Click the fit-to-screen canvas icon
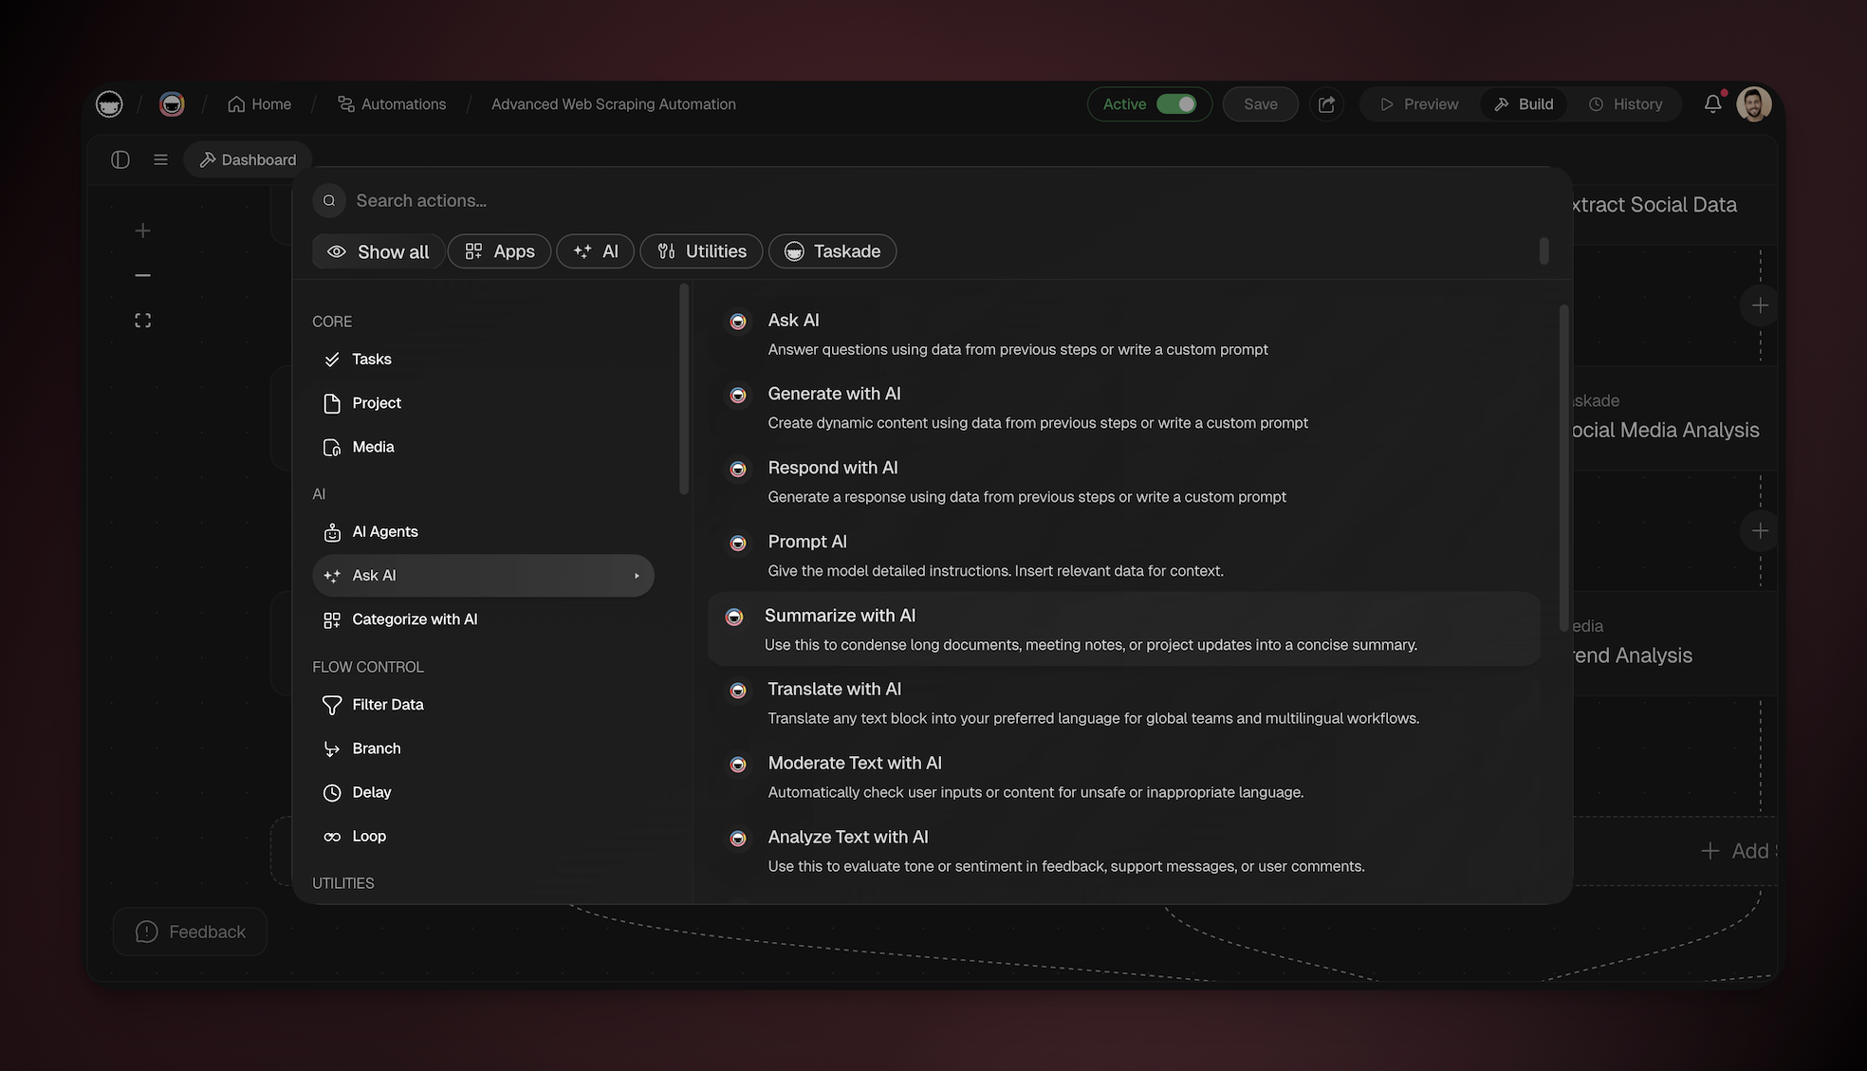This screenshot has height=1071, width=1867. (x=142, y=321)
